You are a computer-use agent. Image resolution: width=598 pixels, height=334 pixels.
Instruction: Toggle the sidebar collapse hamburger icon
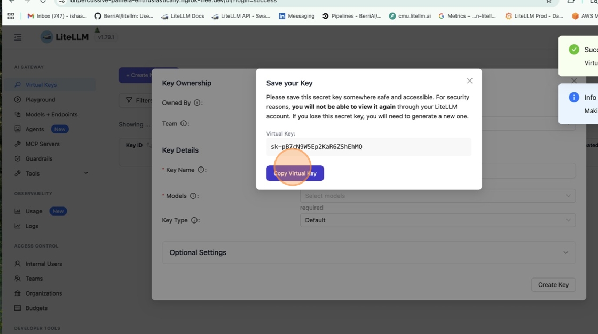(18, 37)
